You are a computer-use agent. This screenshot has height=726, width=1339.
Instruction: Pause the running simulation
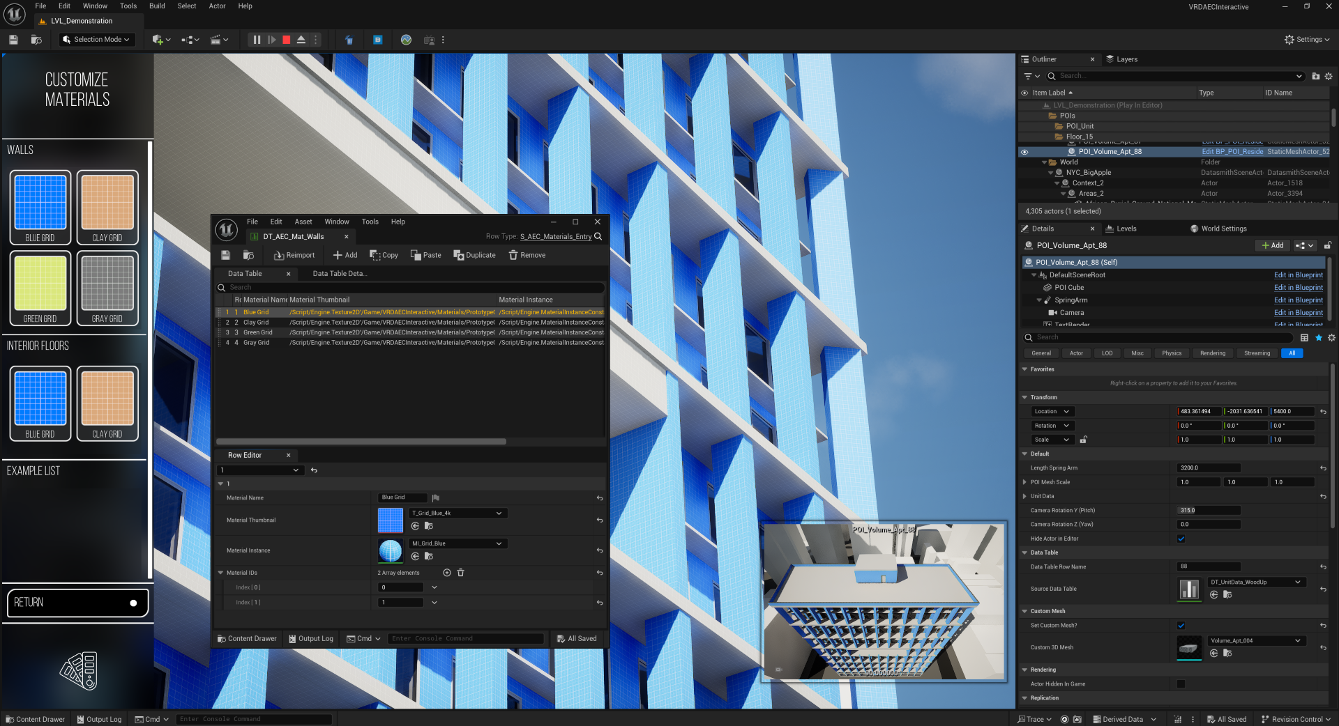click(257, 40)
